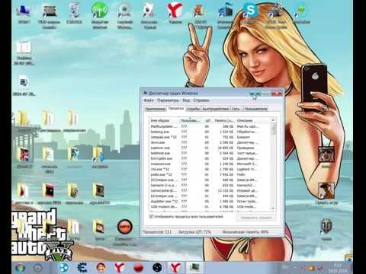The image size is (366, 274).
Task: Switch to the Службы (Services) tab
Action: (x=193, y=109)
